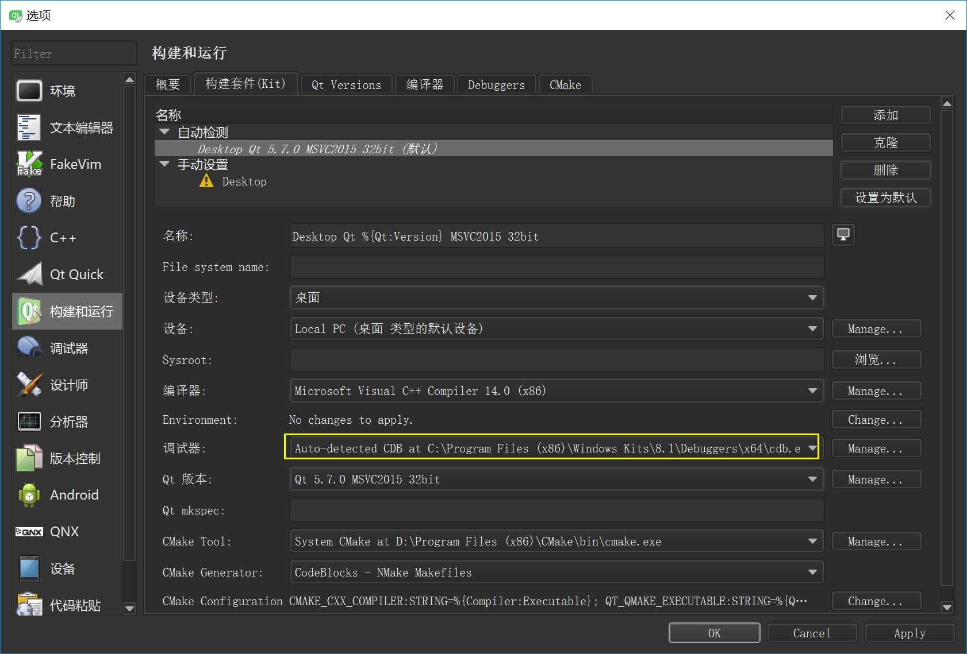Image resolution: width=967 pixels, height=654 pixels.
Task: Open the 版本控制 version control icon
Action: (x=29, y=458)
